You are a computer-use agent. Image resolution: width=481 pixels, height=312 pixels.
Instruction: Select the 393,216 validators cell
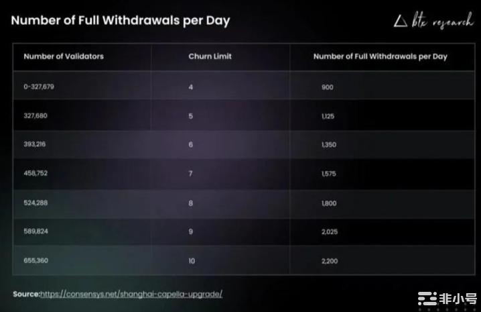pos(36,144)
